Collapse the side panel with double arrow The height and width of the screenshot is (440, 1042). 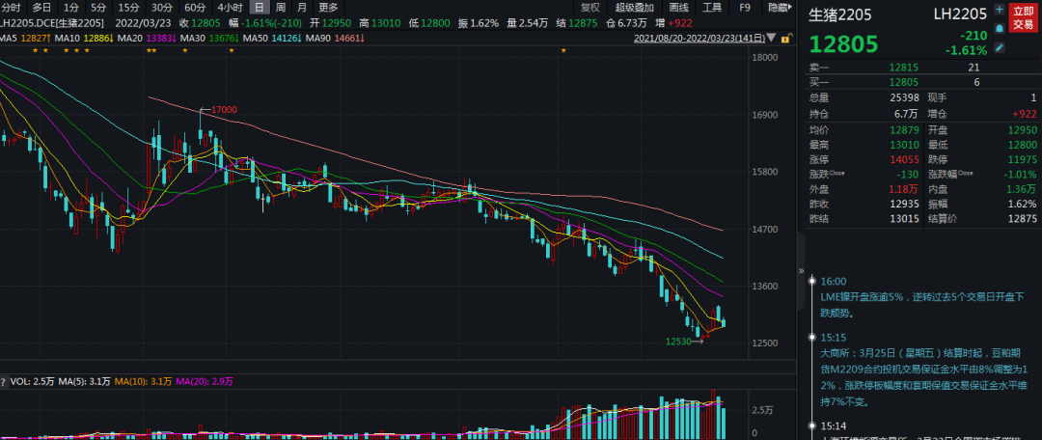[x=801, y=270]
